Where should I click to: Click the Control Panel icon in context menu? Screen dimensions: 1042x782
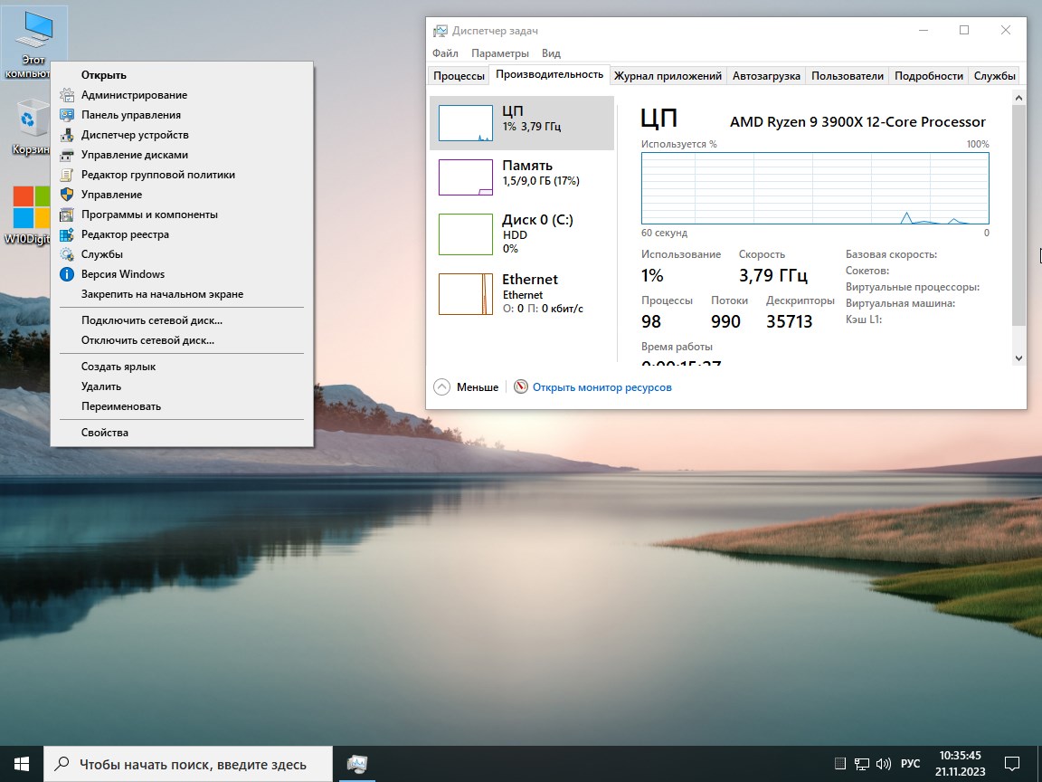coord(66,115)
